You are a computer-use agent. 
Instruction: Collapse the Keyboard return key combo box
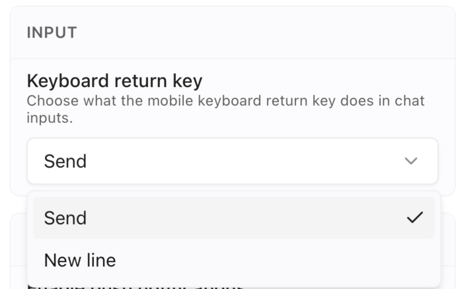[x=231, y=161]
